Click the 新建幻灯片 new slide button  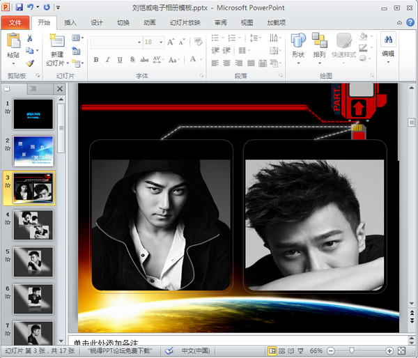pos(57,50)
